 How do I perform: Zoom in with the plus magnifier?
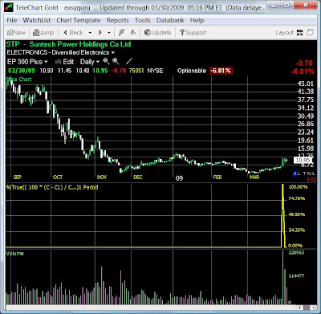coord(106,61)
